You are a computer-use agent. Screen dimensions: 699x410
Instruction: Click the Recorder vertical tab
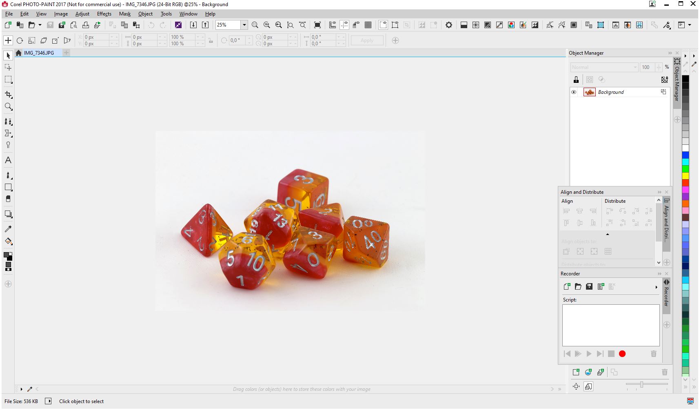[666, 297]
